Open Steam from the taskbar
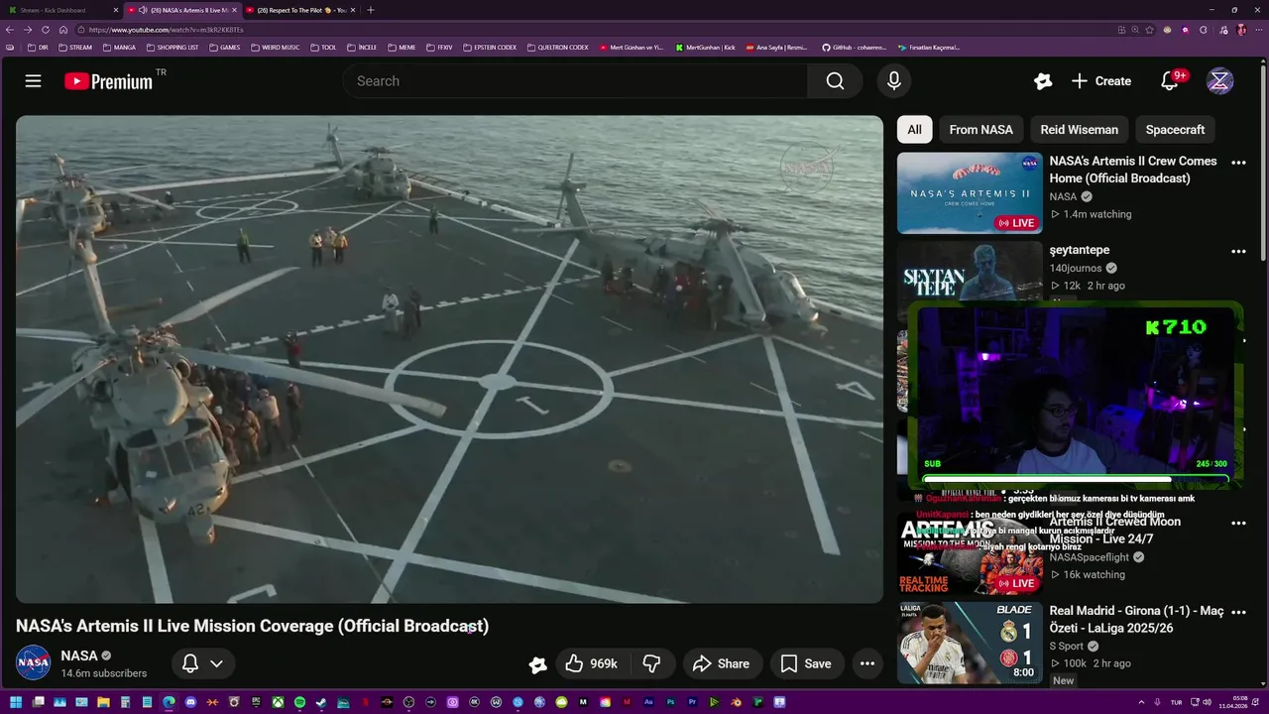The height and width of the screenshot is (714, 1269). (321, 702)
